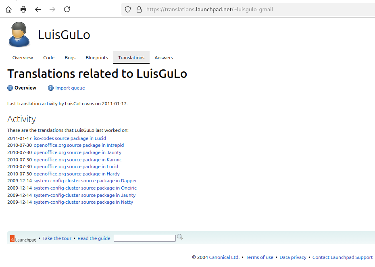Click the Overview info icon
375x267 pixels.
10,88
